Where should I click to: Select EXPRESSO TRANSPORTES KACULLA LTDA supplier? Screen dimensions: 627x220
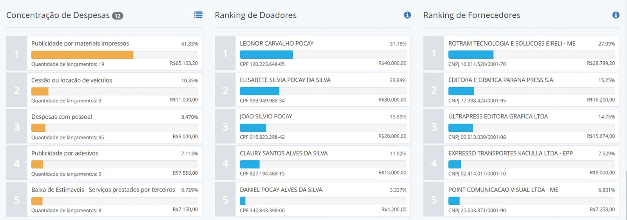[x=510, y=153]
